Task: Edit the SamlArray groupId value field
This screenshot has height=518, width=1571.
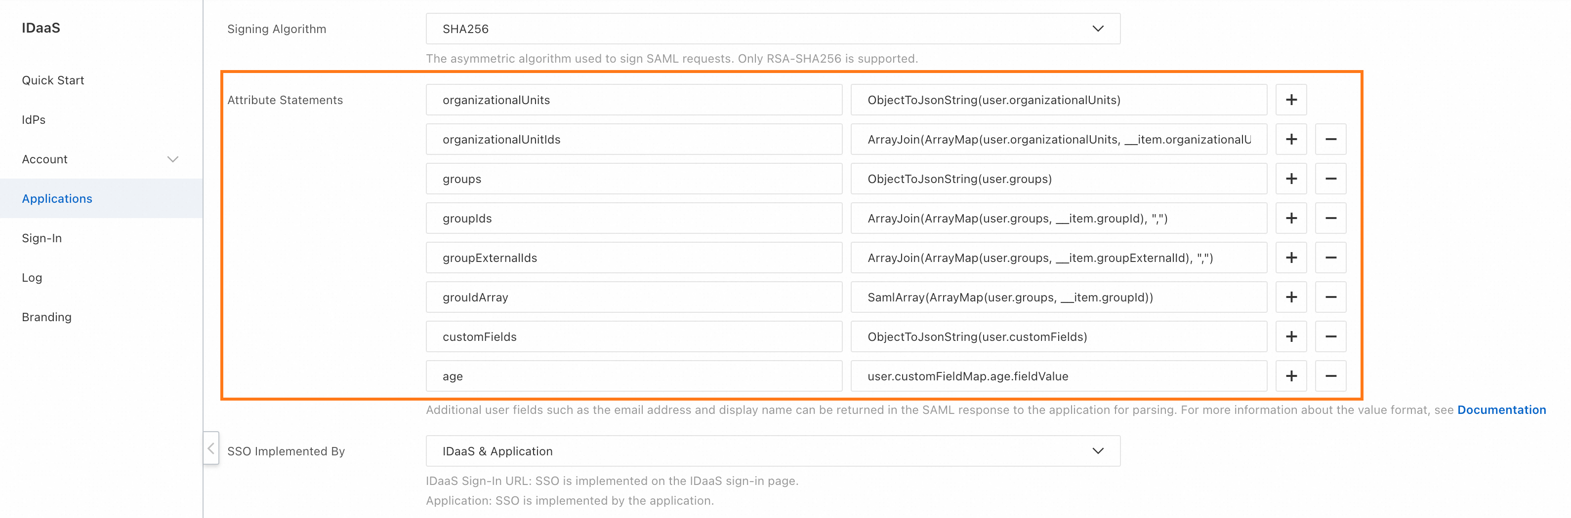Action: [1059, 297]
